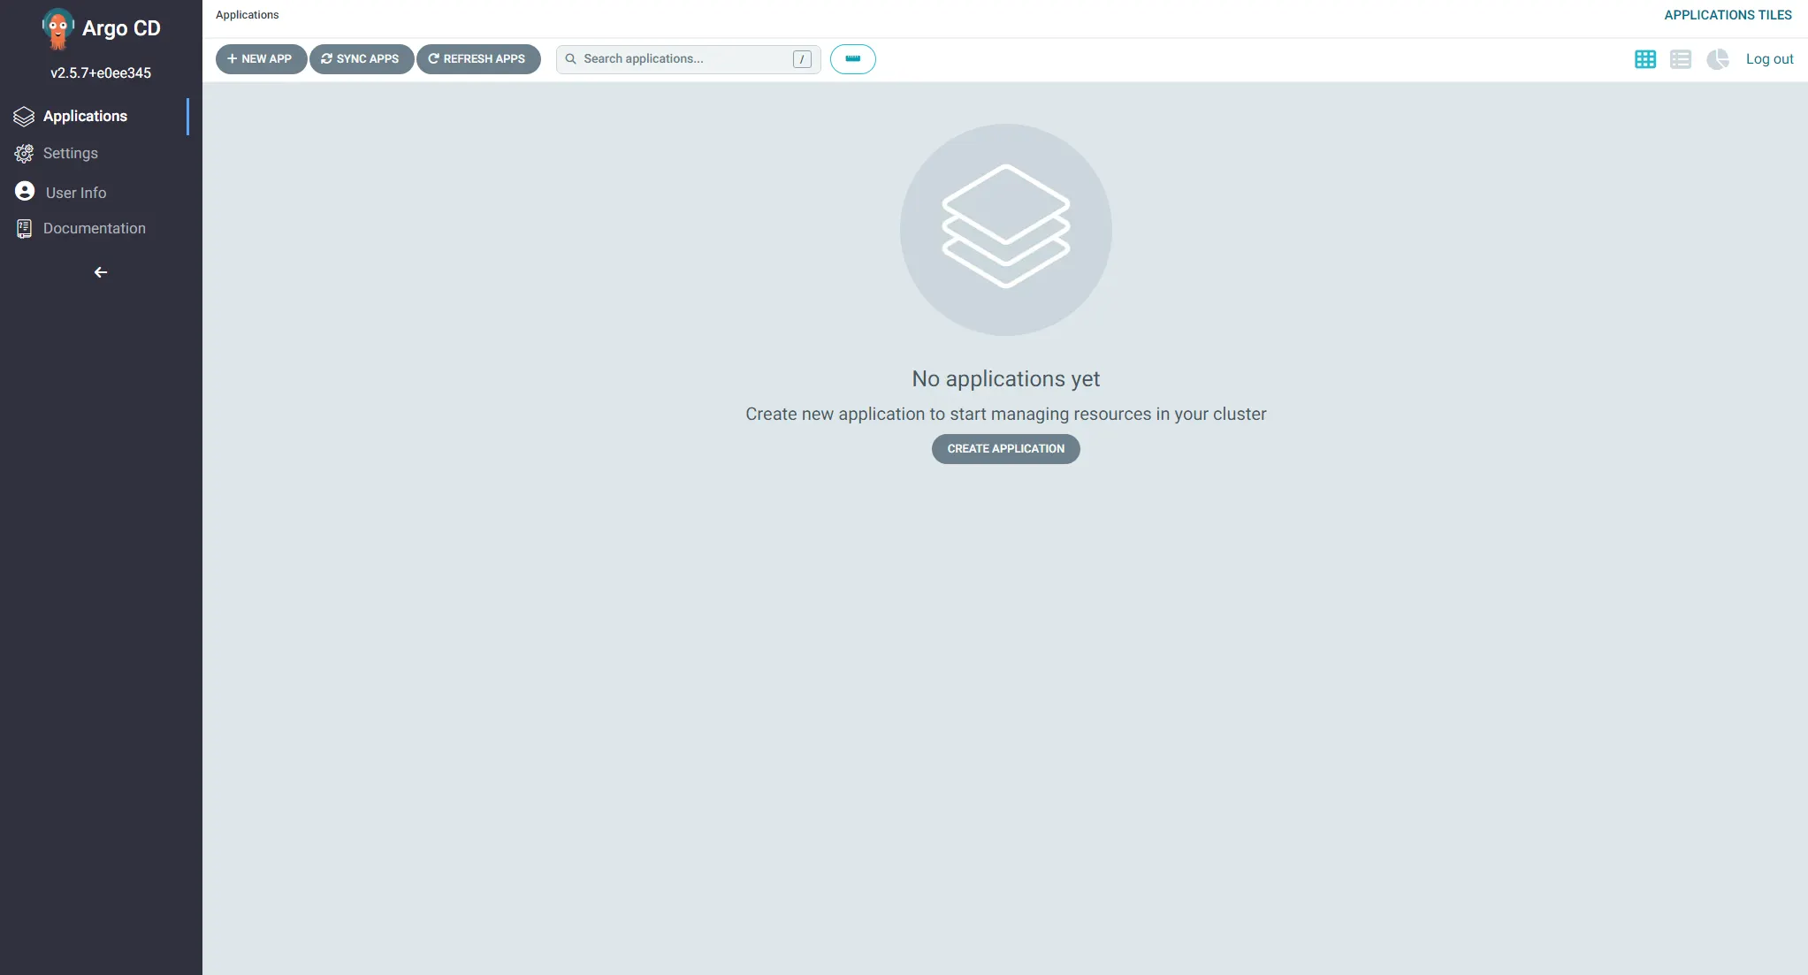Screen dimensions: 1808x975
Task: Collapse the sidebar with the arrow
Action: pyautogui.click(x=101, y=272)
